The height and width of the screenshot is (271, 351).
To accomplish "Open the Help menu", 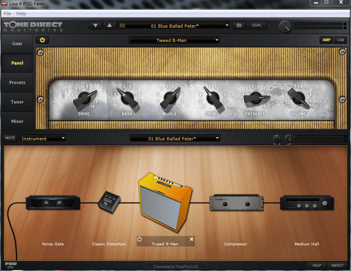I will click(x=21, y=14).
